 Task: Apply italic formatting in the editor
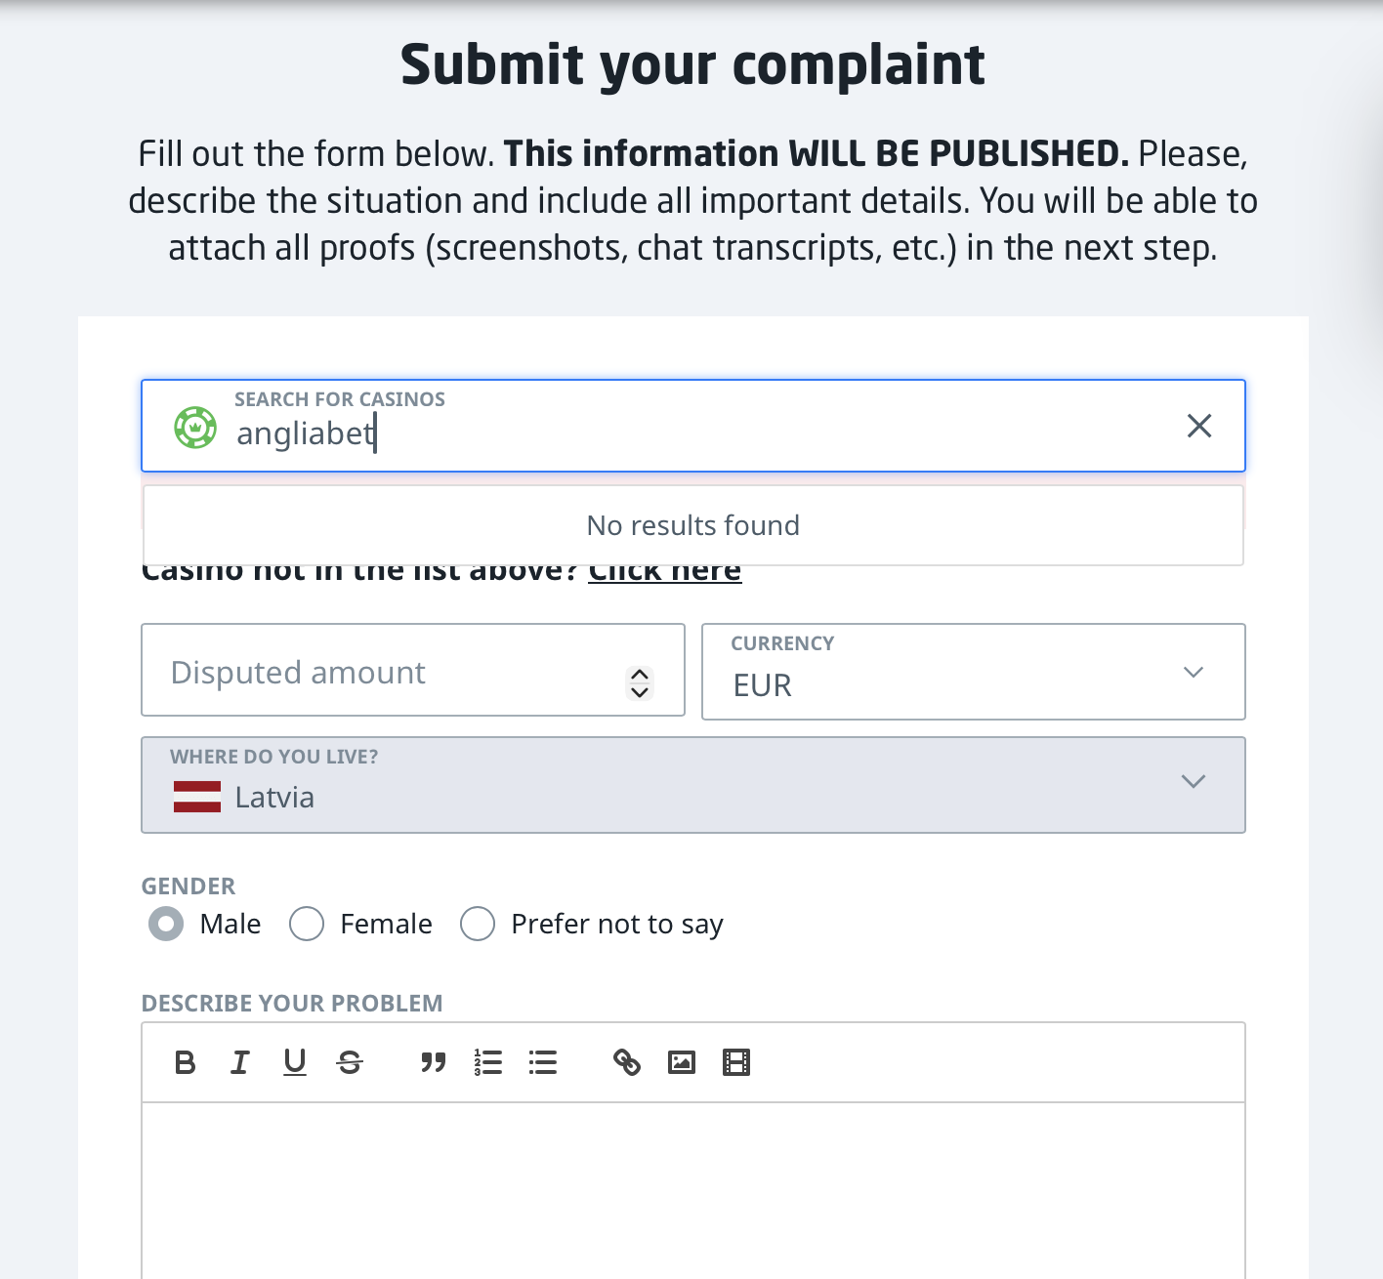240,1062
